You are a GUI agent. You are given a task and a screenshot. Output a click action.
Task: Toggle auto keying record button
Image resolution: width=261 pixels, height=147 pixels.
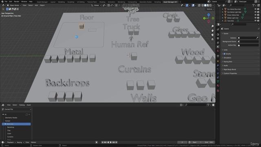coord(97,143)
